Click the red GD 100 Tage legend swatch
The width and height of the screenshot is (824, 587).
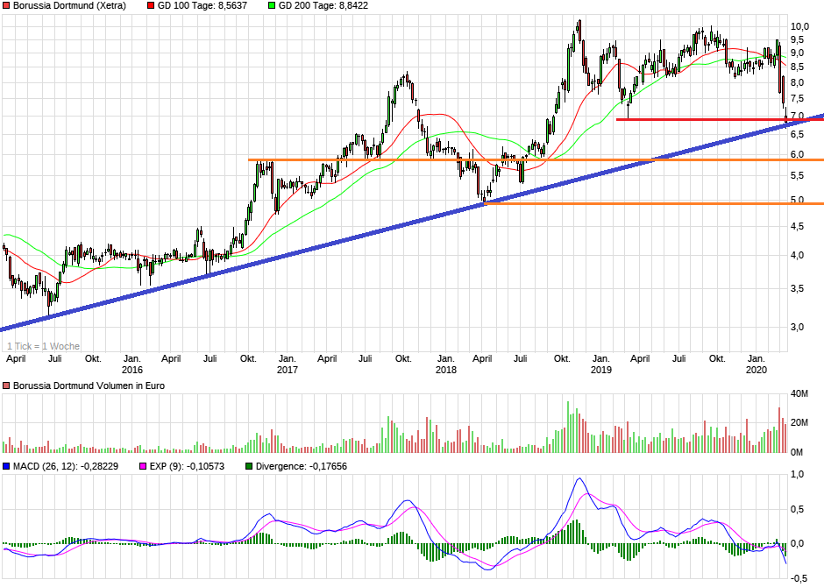click(151, 6)
